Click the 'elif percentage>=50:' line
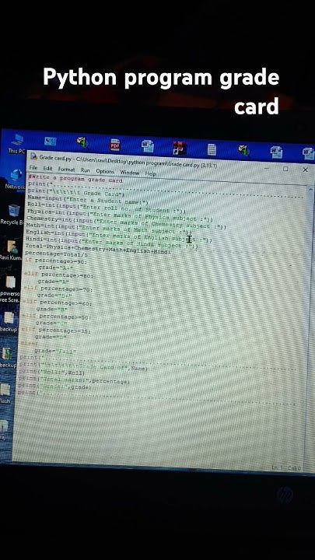Screen dimensions: 315x560 57,317
